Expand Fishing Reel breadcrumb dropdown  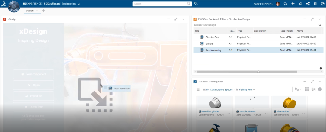tap(254, 90)
